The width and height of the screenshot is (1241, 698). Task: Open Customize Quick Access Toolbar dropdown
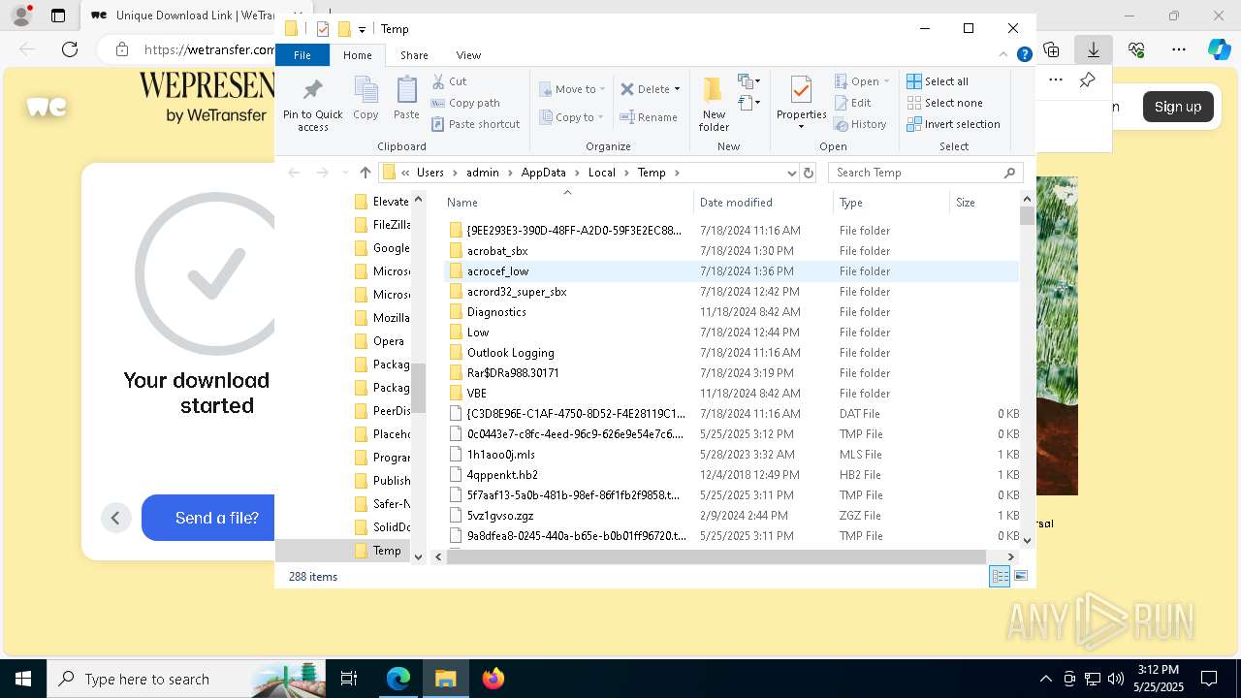click(362, 29)
